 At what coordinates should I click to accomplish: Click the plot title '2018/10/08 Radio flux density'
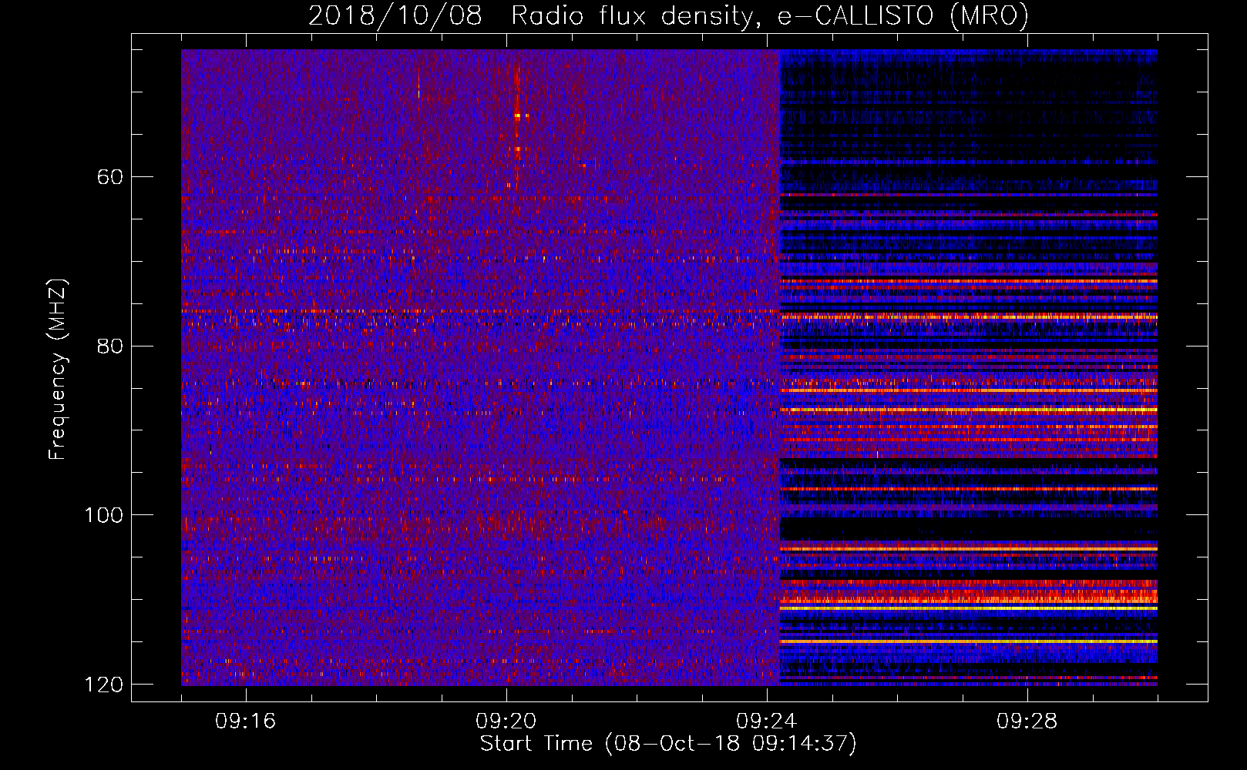coord(668,15)
